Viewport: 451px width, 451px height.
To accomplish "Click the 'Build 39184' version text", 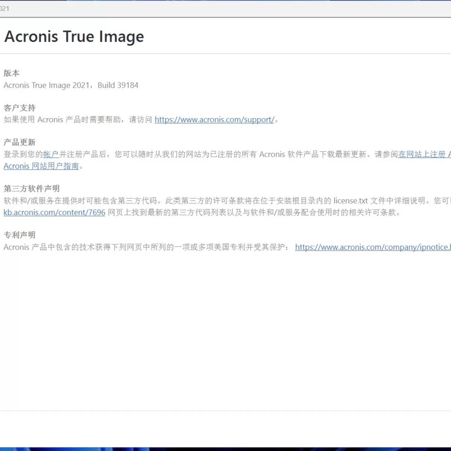I will click(x=118, y=85).
